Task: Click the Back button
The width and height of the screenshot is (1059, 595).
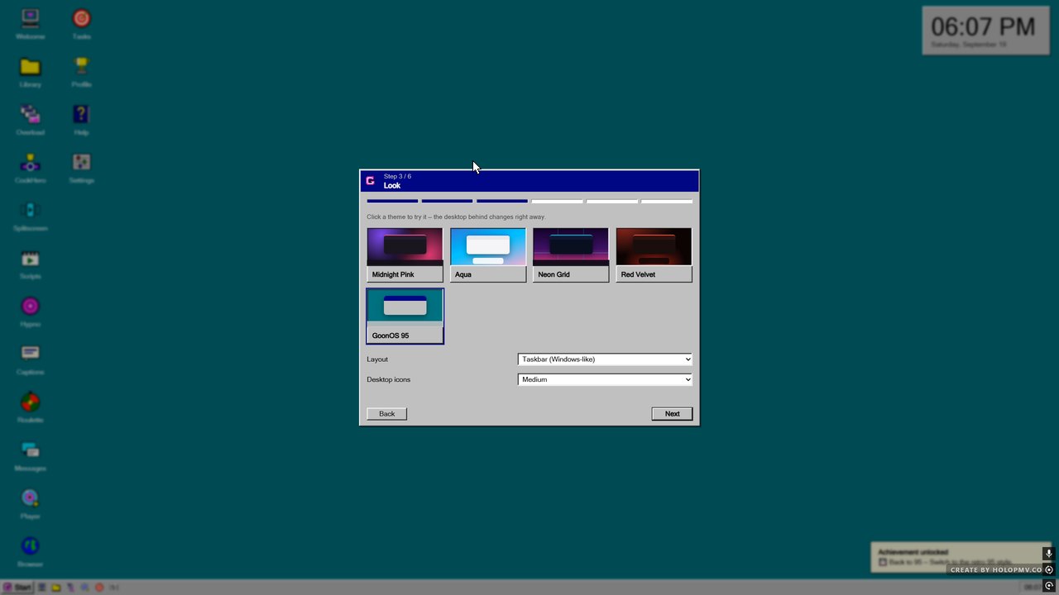Action: [x=386, y=413]
